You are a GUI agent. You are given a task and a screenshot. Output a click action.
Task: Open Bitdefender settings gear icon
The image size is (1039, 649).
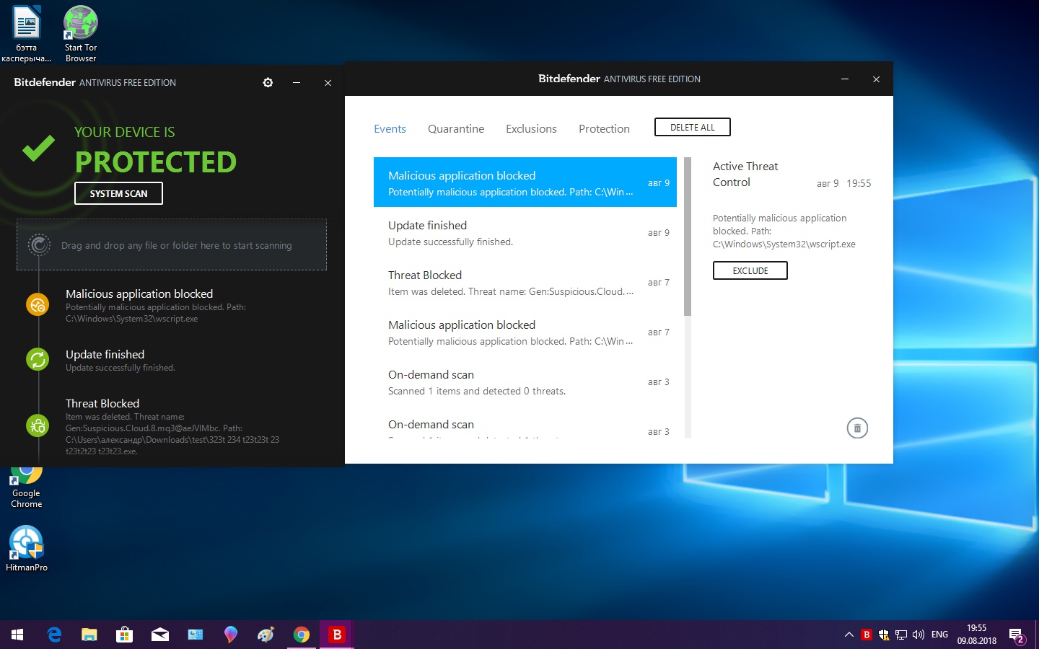268,83
